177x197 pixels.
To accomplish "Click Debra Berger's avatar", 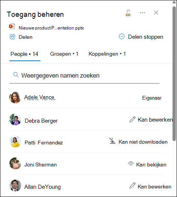I will coord(15,119).
